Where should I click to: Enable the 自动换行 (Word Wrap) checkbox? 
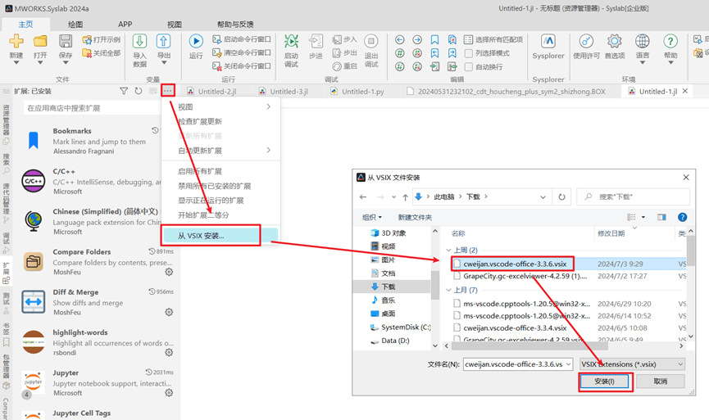pyautogui.click(x=469, y=67)
